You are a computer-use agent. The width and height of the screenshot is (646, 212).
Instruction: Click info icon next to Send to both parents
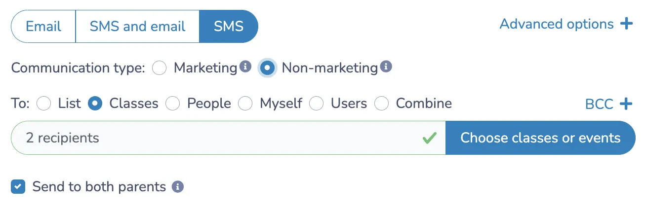[x=178, y=187]
